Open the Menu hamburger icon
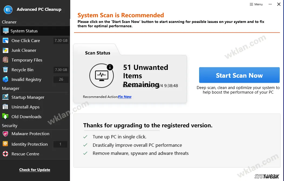 pos(251,4)
